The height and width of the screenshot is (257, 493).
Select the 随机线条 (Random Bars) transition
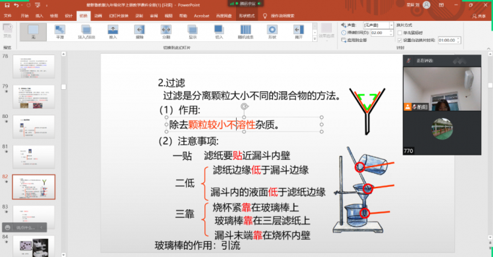click(246, 32)
